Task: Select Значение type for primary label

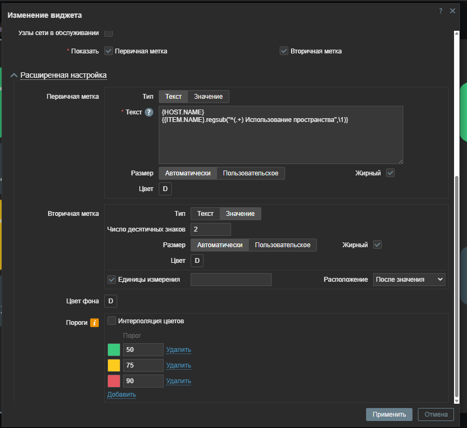Action: (208, 97)
